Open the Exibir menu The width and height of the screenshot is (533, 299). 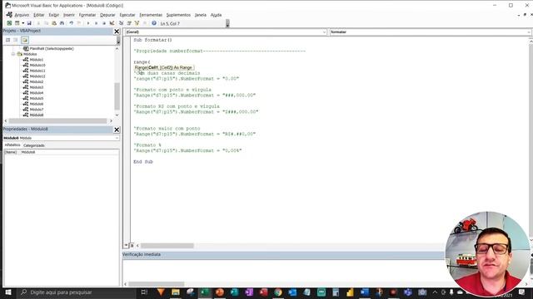click(x=53, y=15)
